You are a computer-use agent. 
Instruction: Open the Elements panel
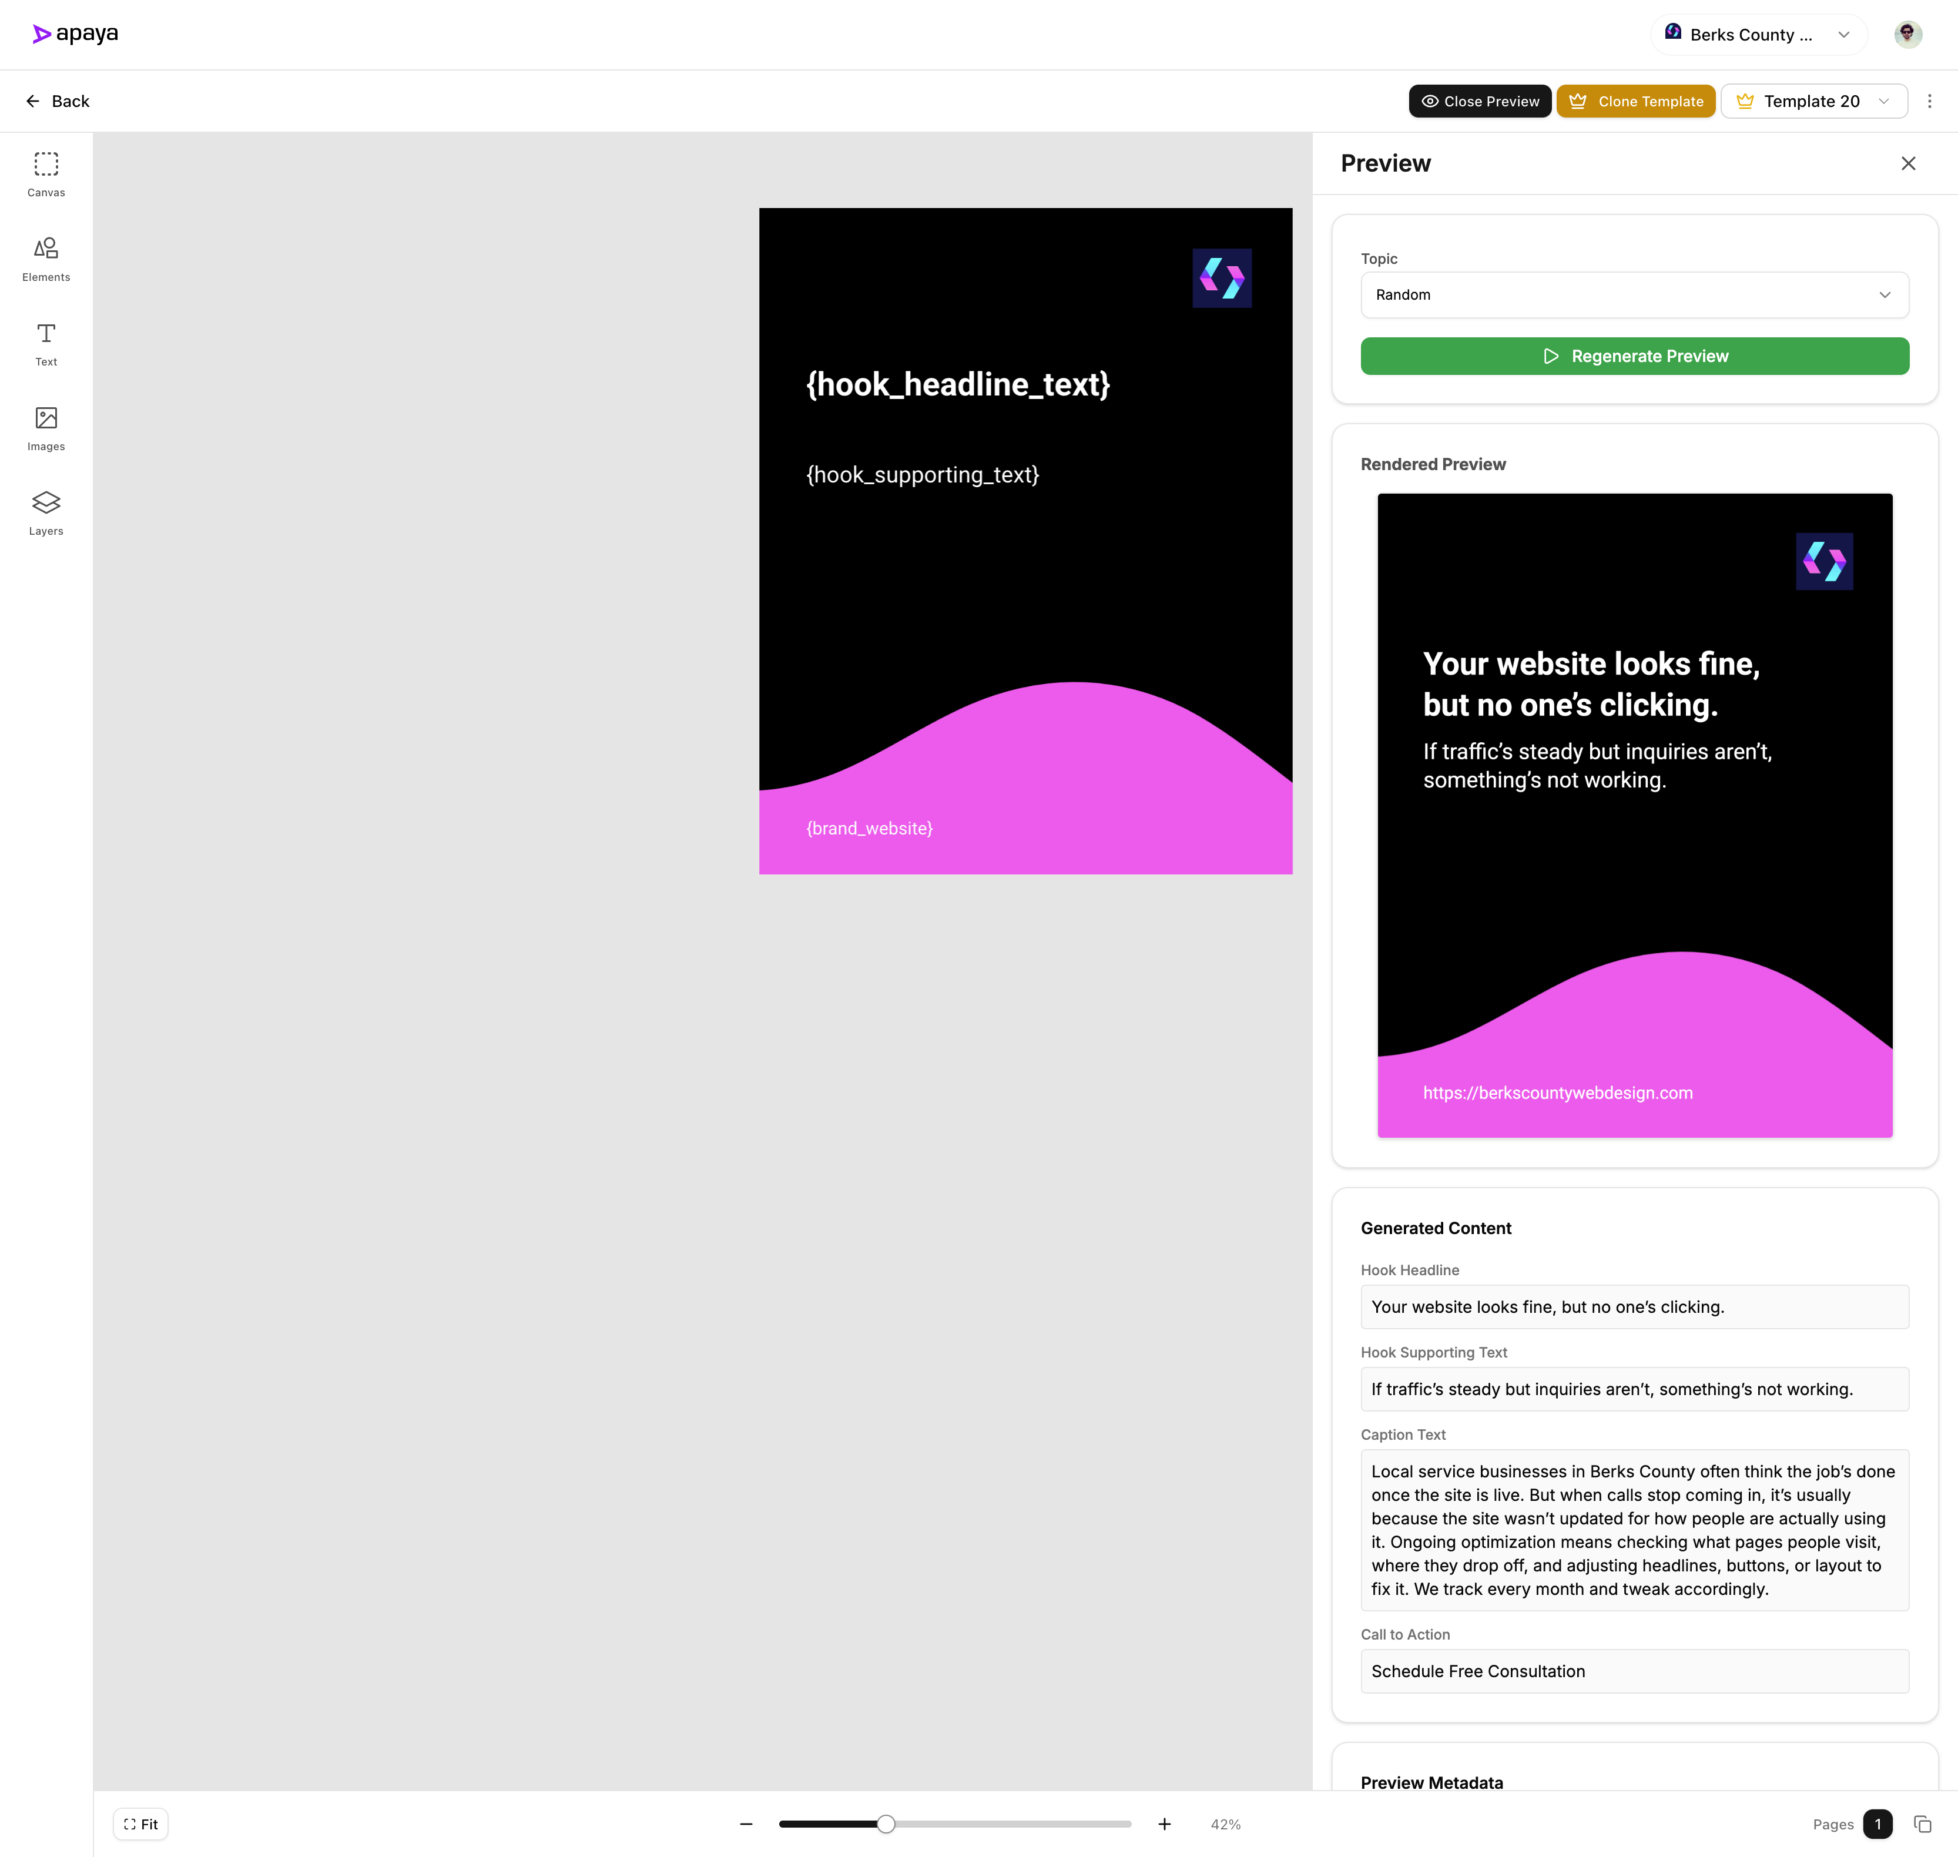point(45,259)
